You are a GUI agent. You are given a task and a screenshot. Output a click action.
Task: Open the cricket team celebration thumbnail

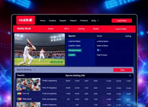click(x=28, y=84)
